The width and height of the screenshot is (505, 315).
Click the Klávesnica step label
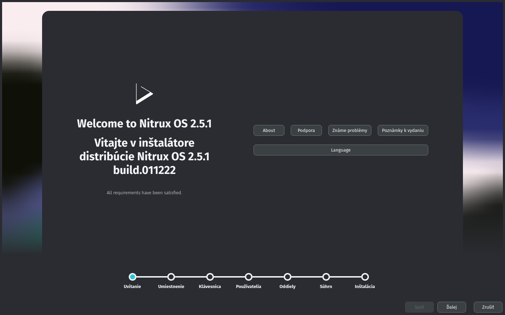(x=210, y=286)
